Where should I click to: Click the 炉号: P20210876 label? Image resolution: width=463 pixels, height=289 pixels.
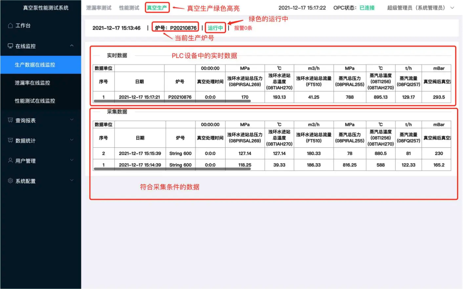click(x=176, y=28)
